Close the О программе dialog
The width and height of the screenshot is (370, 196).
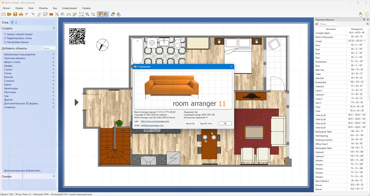point(231,66)
